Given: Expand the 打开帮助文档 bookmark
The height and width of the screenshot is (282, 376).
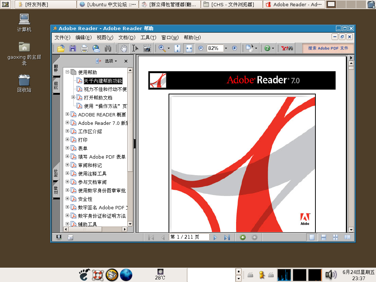Looking at the screenshot, I should pyautogui.click(x=73, y=97).
